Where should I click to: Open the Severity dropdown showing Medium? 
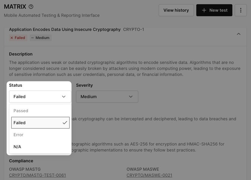tap(107, 97)
